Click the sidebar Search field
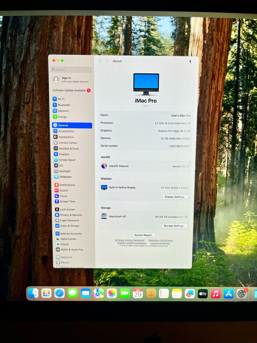This screenshot has height=343, width=257. [71, 69]
